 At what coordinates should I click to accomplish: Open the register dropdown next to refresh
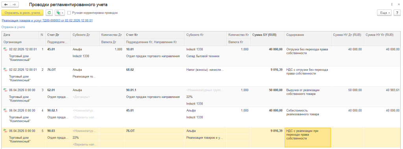pos(60,13)
